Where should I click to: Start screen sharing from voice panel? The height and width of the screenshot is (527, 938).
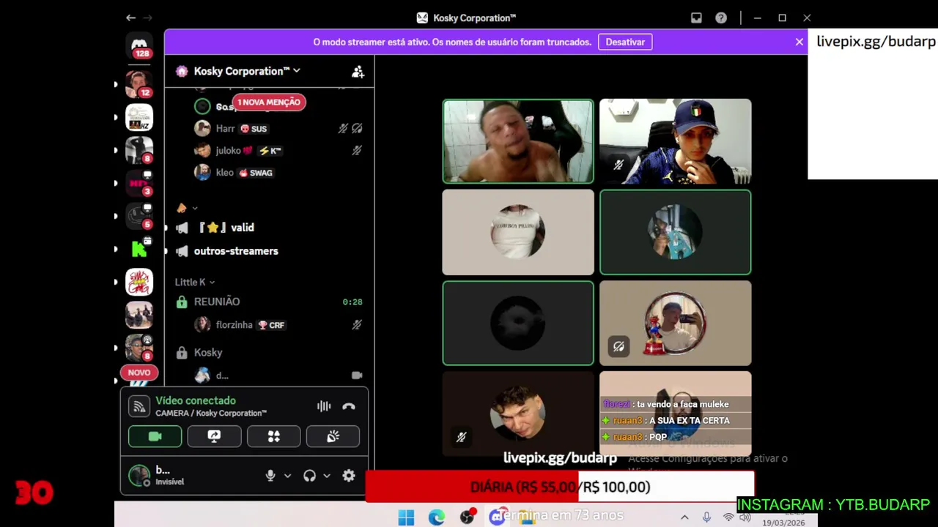click(x=214, y=436)
